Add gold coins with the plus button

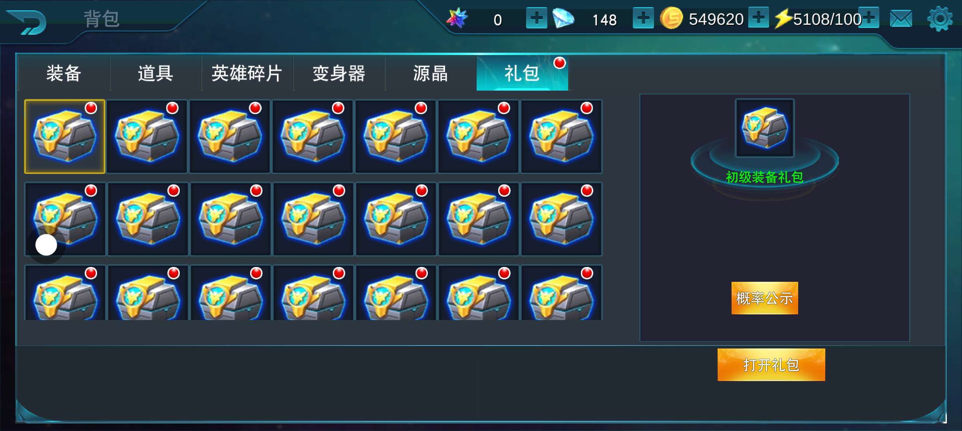758,18
